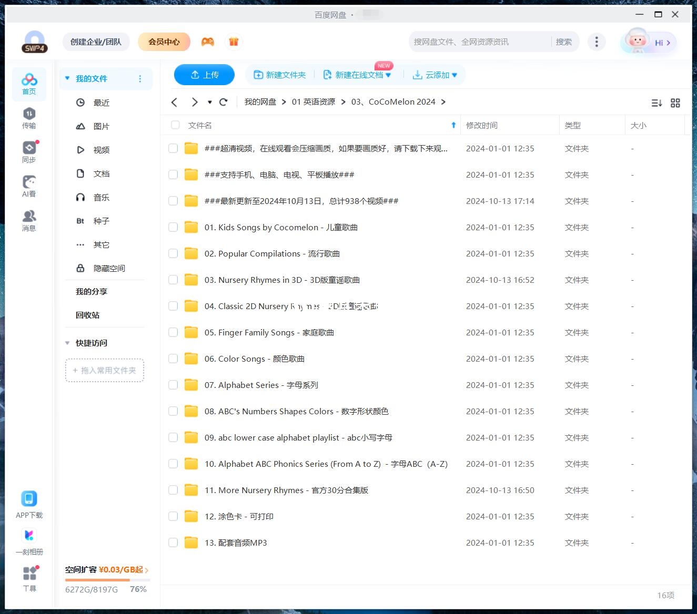This screenshot has height=614, width=697.
Task: Open the 一刻相册 album icon
Action: (x=29, y=535)
